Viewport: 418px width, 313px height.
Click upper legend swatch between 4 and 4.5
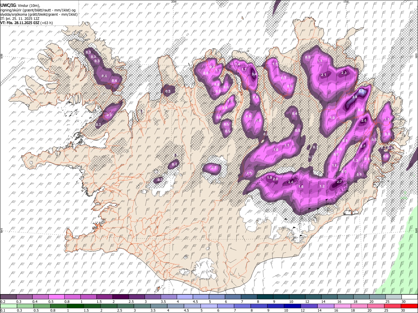coord(185,297)
